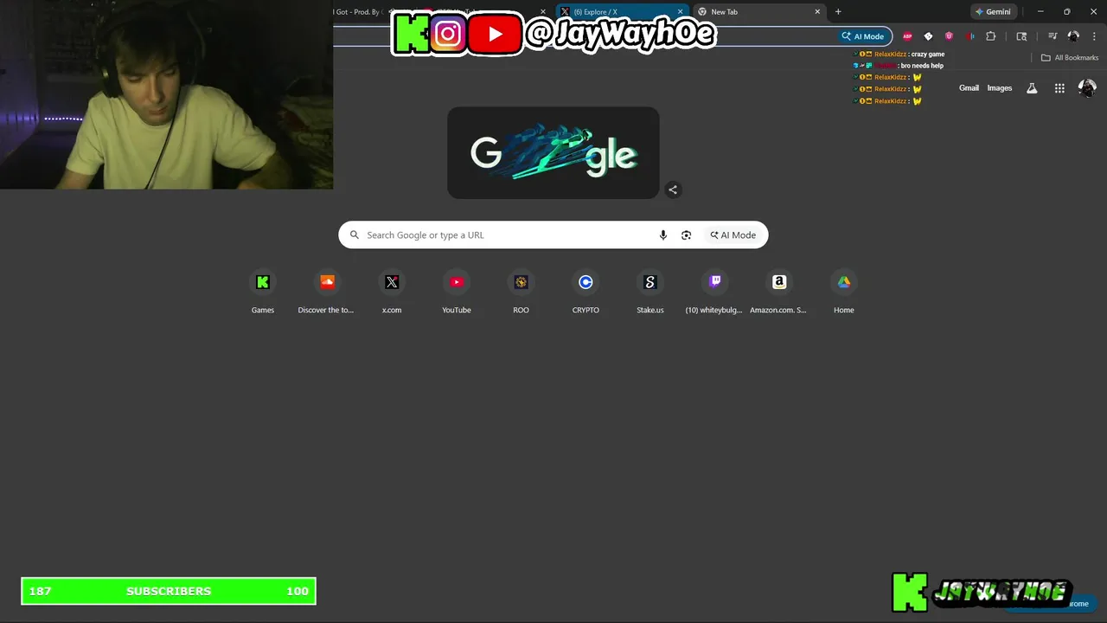Open the Google account avatar on the page
This screenshot has height=623, width=1107.
(1087, 88)
